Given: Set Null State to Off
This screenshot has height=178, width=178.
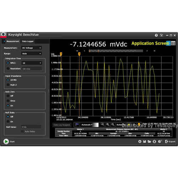Looking at the screenshot, I should coord(8,117).
